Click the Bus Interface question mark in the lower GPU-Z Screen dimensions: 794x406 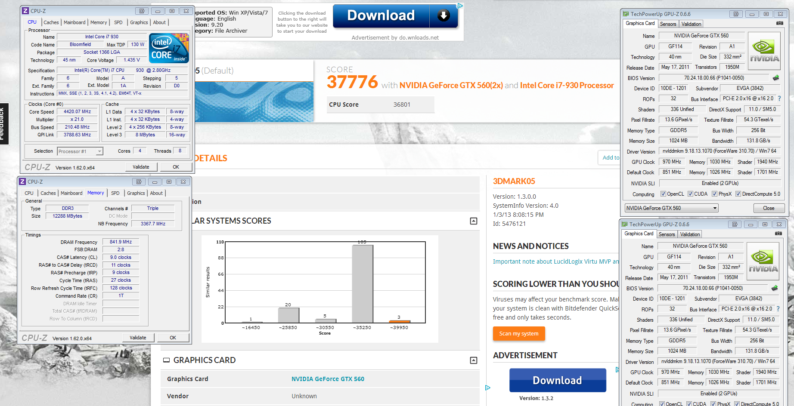[778, 309]
